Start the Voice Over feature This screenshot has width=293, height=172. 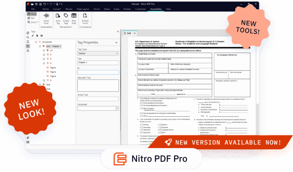tap(46, 19)
